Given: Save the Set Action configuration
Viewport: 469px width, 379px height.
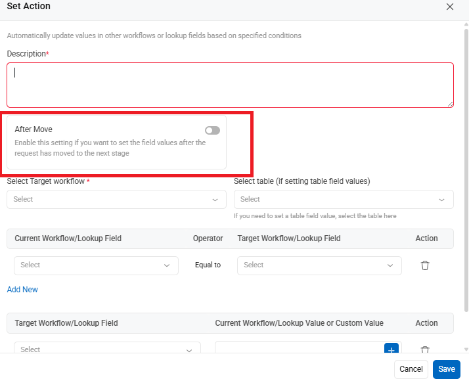Looking at the screenshot, I should click(x=446, y=369).
